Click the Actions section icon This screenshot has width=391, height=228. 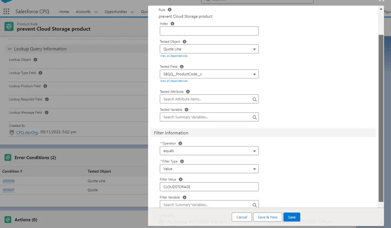coord(8,220)
